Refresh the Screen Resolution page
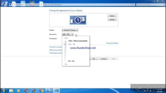Image resolution: width=166 pixels, height=93 pixels. point(134,5)
